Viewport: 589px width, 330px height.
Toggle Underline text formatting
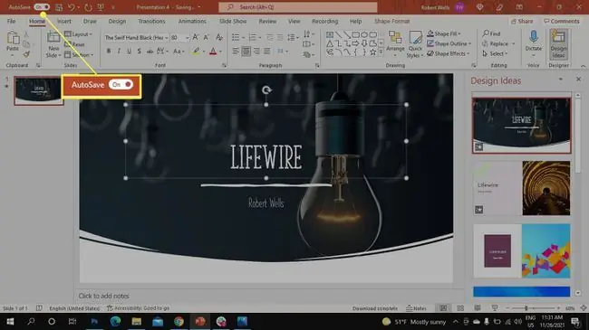click(x=129, y=51)
